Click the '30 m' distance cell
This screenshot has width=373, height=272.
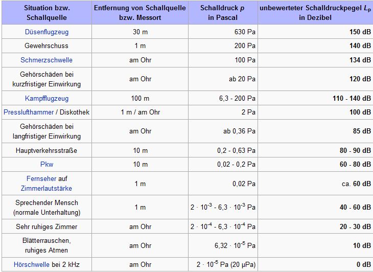coord(140,32)
